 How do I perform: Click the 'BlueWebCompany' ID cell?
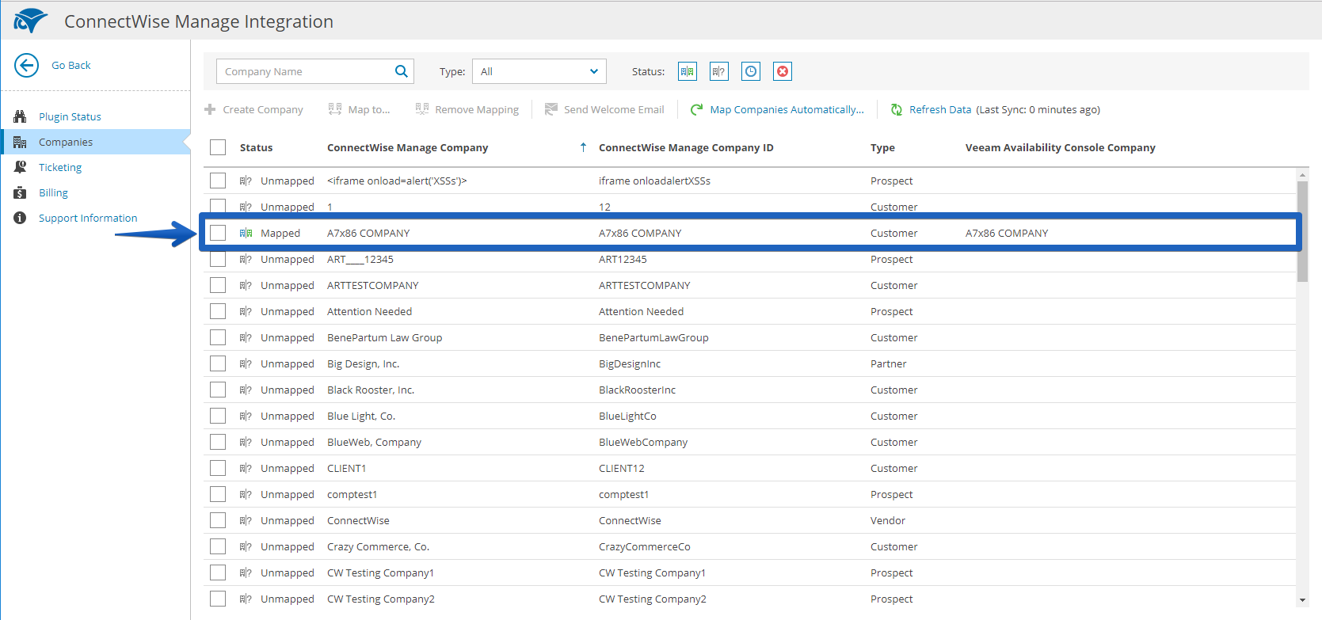pyautogui.click(x=643, y=442)
